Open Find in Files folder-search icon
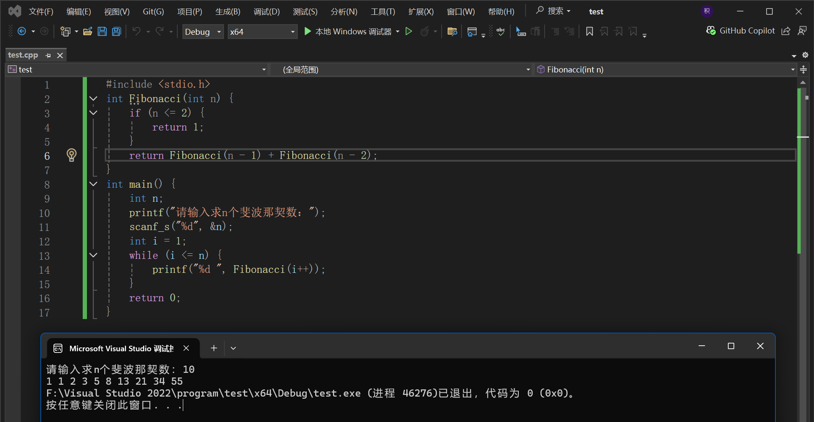The image size is (814, 422). [452, 31]
